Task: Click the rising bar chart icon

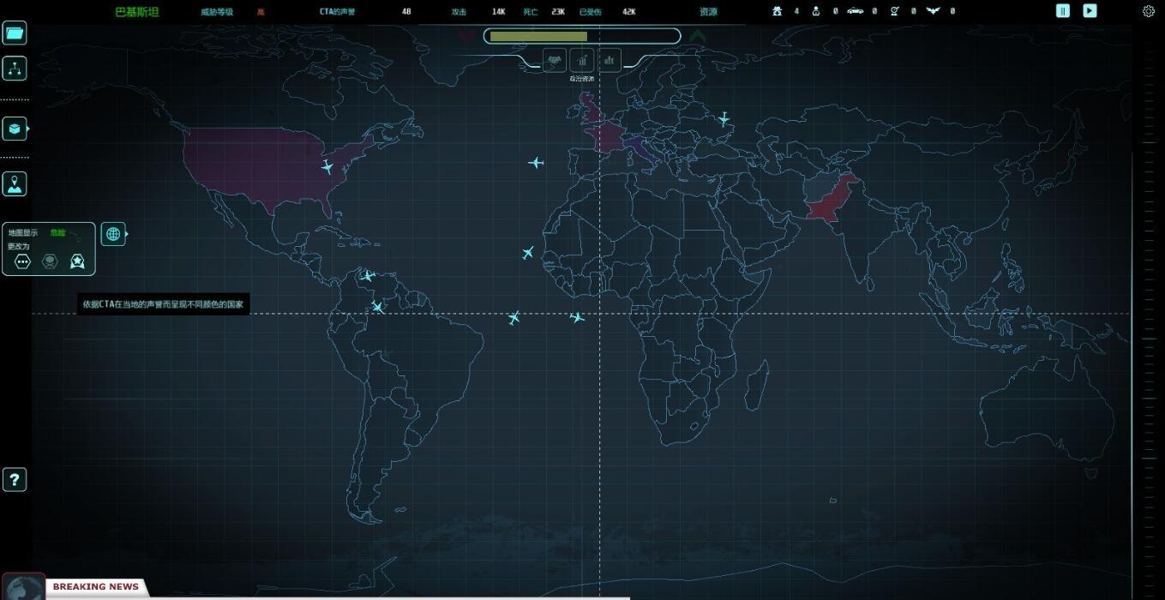Action: 582,60
